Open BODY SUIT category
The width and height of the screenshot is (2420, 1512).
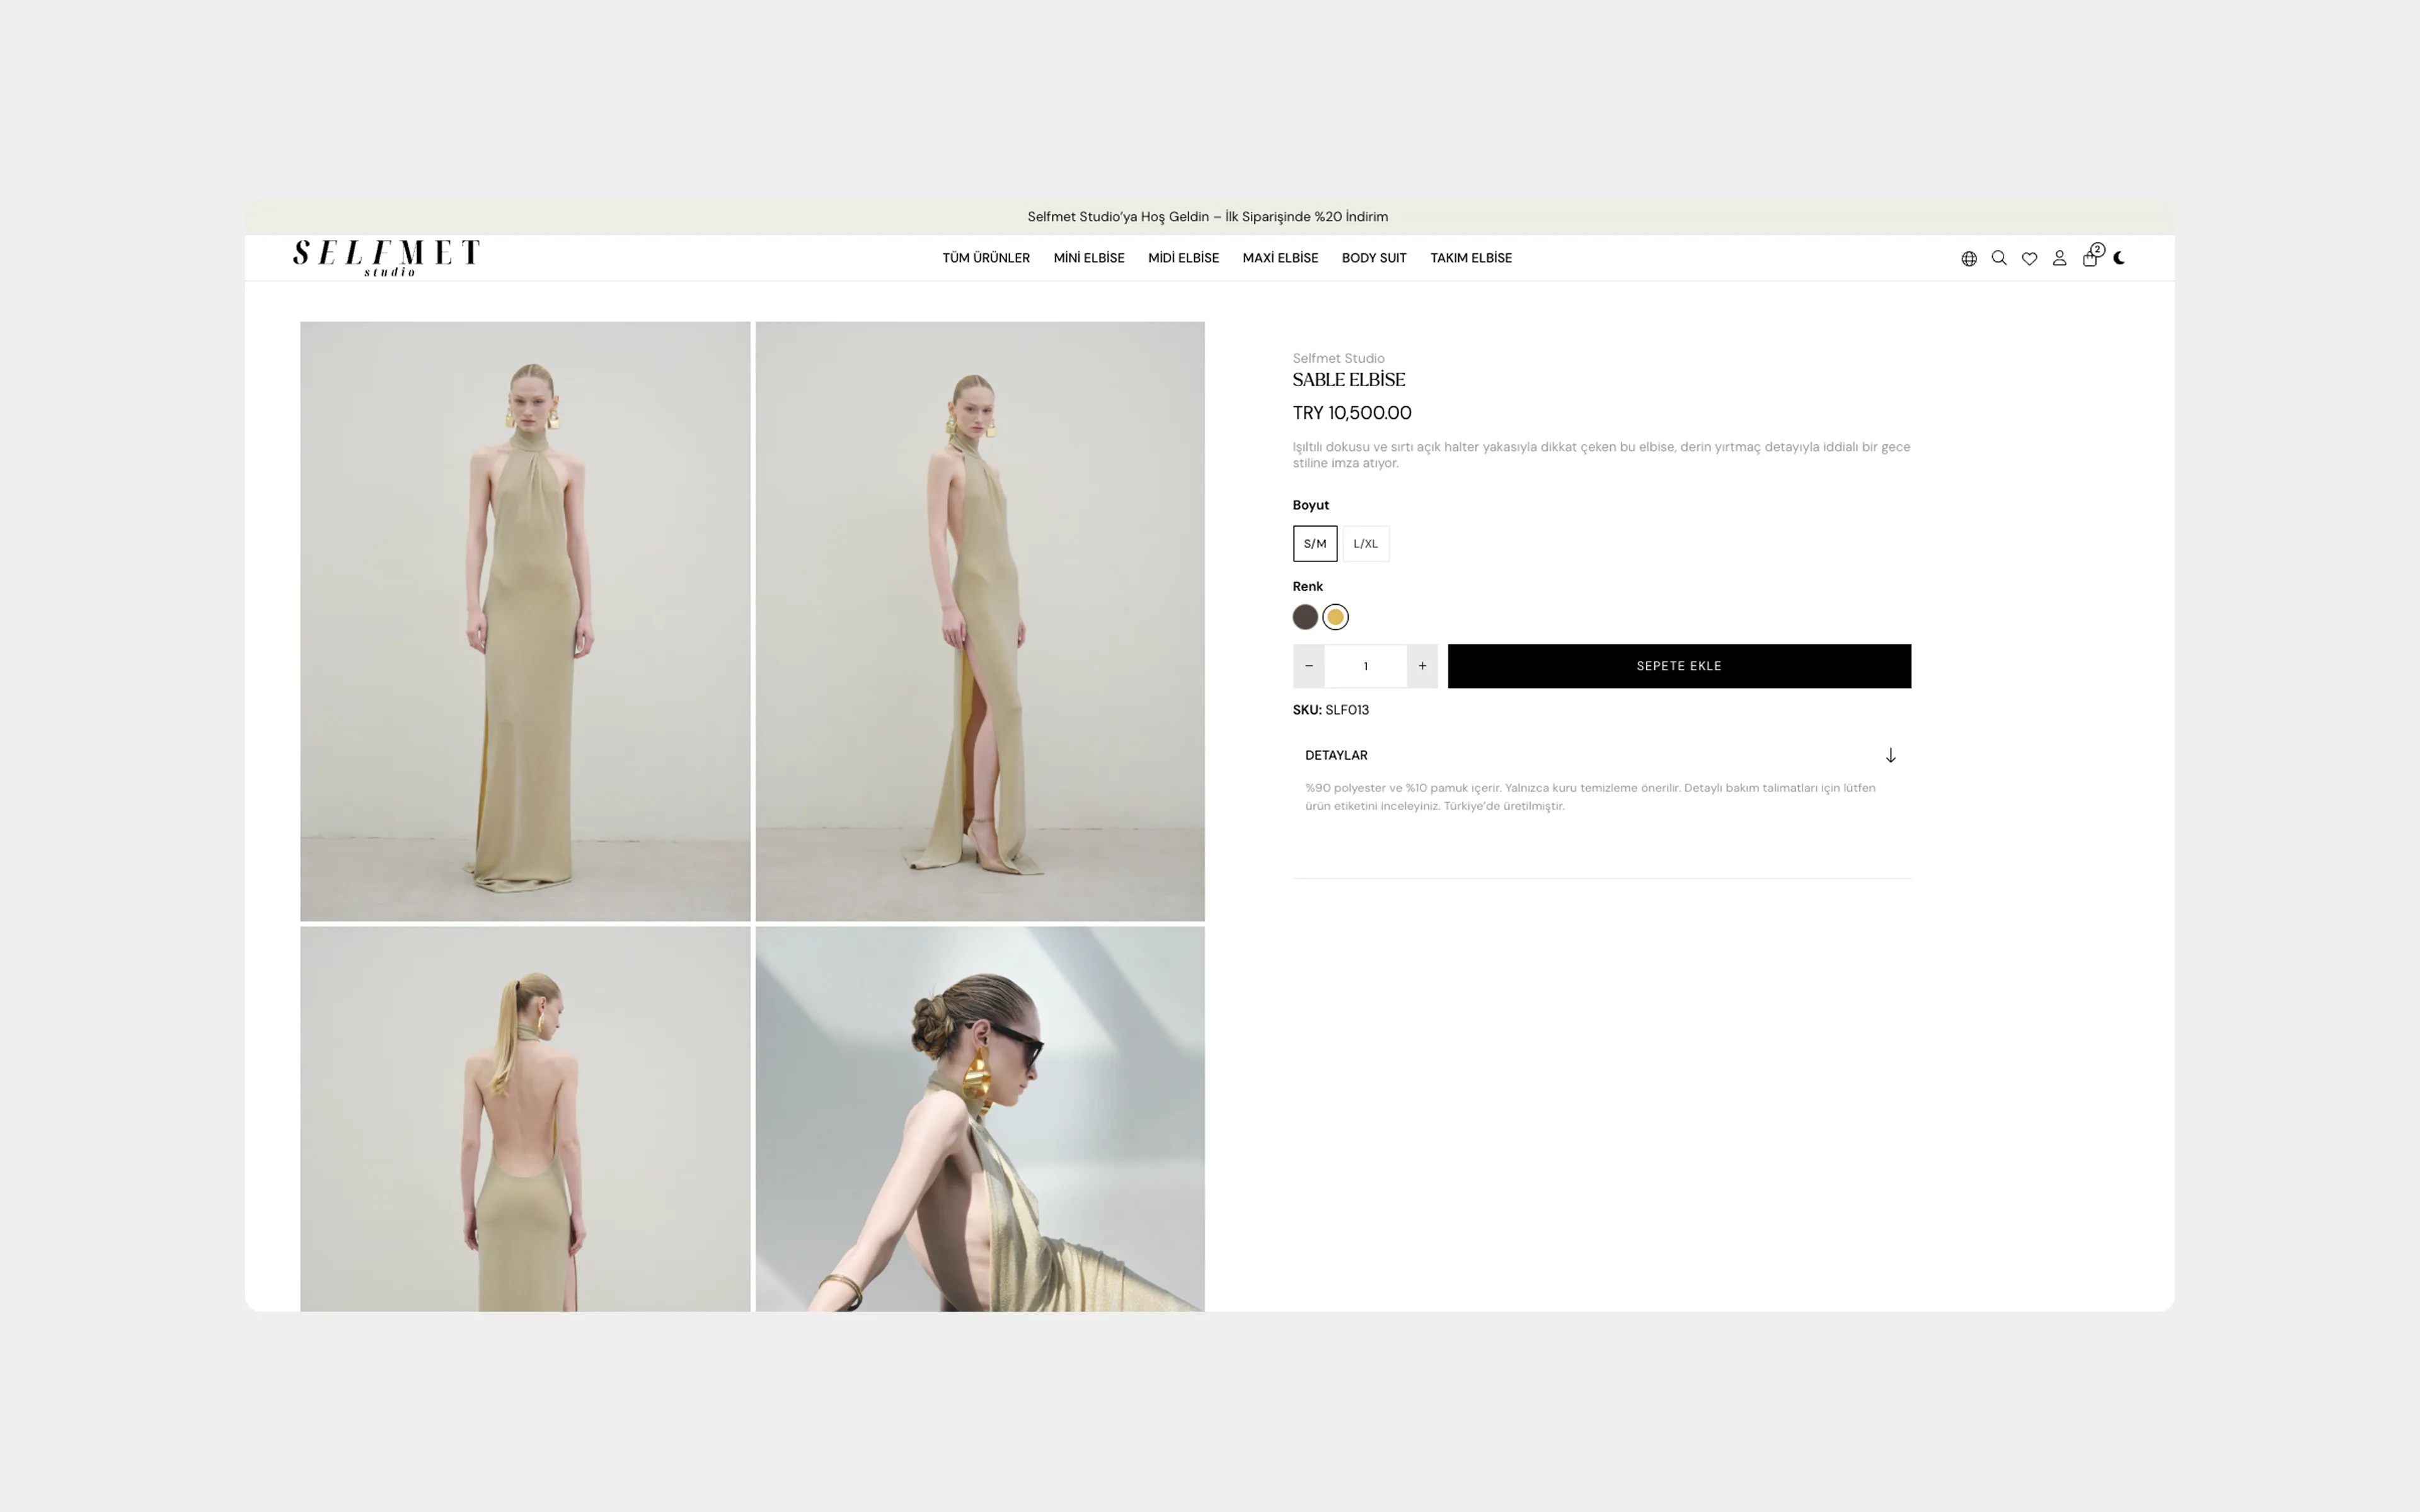1373,258
